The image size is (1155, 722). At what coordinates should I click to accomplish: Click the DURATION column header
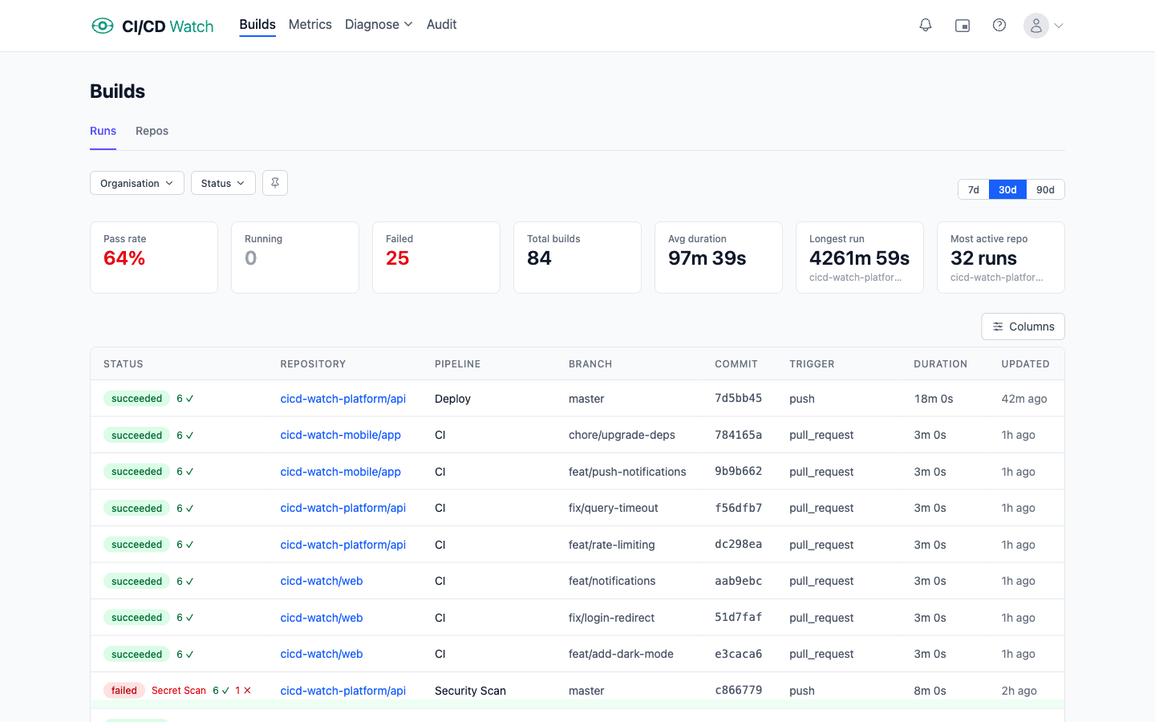click(941, 364)
